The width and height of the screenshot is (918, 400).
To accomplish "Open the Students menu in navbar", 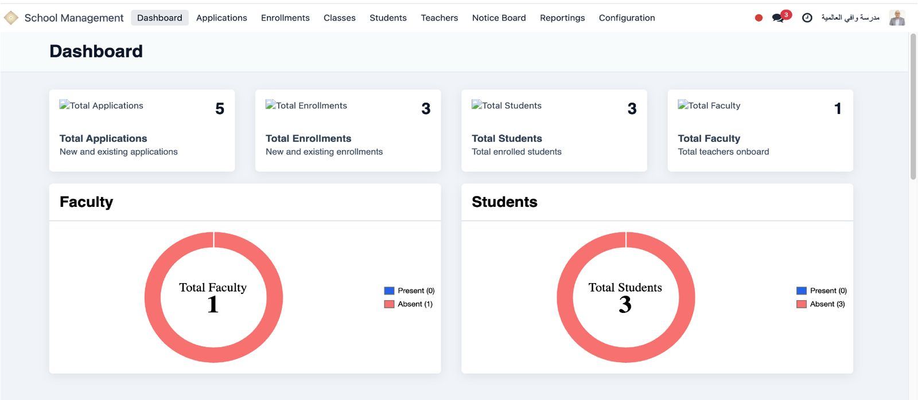I will (388, 18).
